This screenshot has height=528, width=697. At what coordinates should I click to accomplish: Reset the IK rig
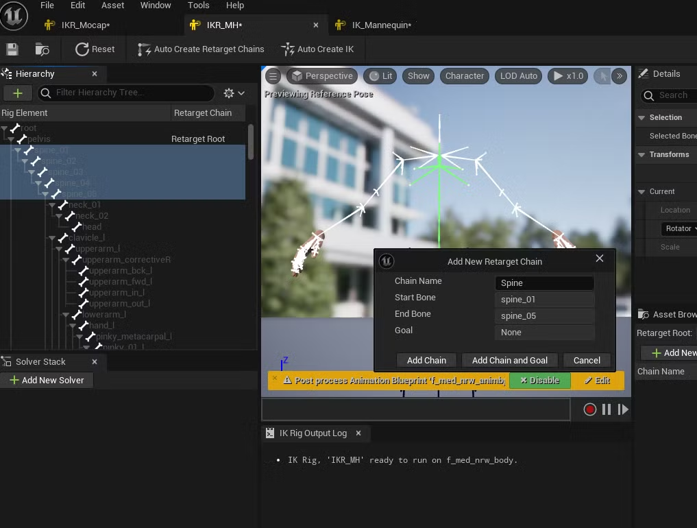click(x=95, y=49)
